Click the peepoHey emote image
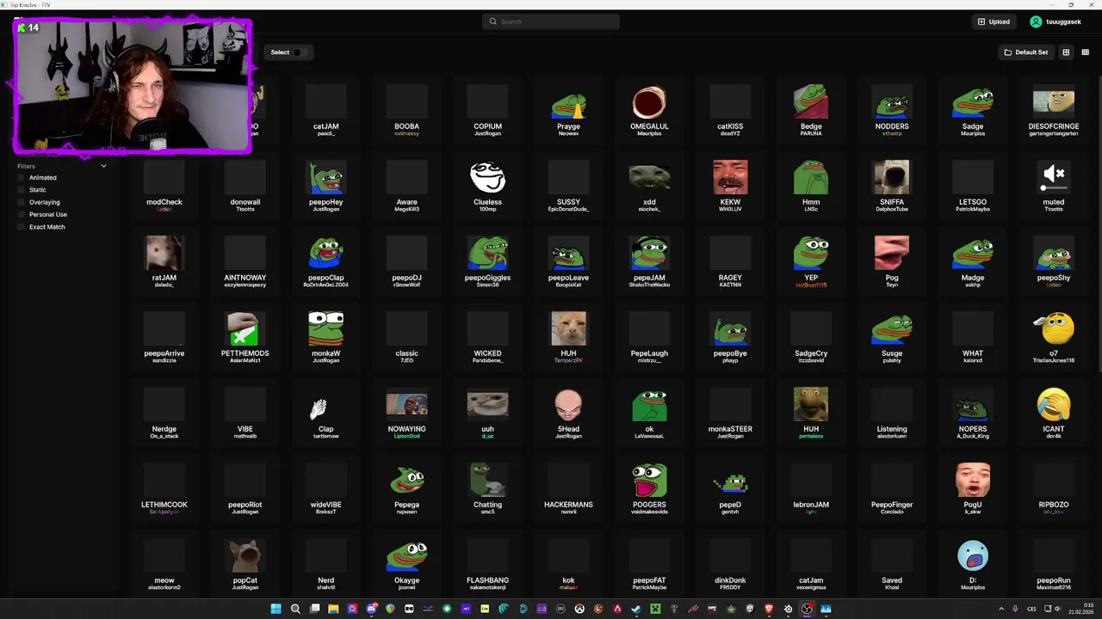Viewport: 1102px width, 619px height. (x=325, y=178)
